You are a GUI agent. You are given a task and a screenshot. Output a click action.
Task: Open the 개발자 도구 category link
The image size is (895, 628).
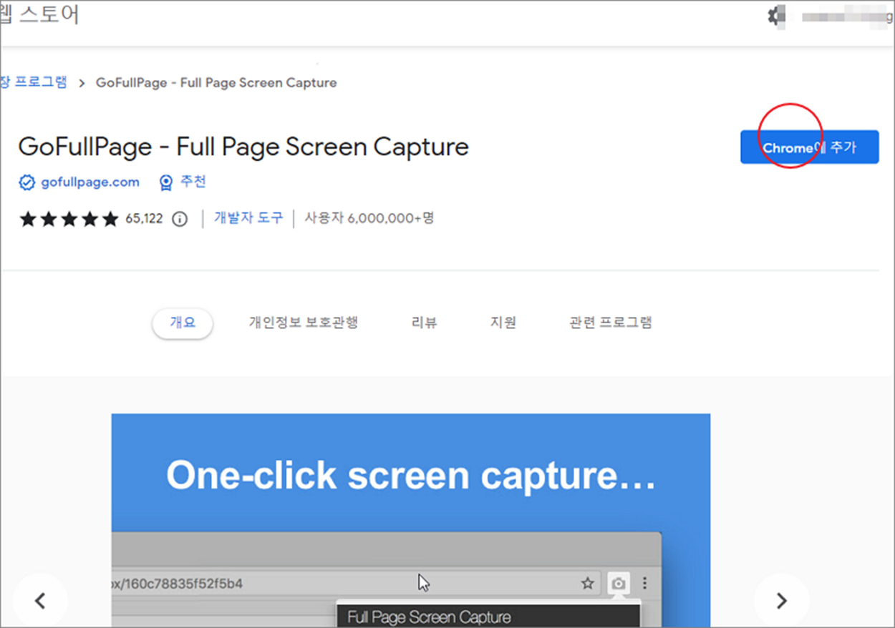[x=248, y=218]
